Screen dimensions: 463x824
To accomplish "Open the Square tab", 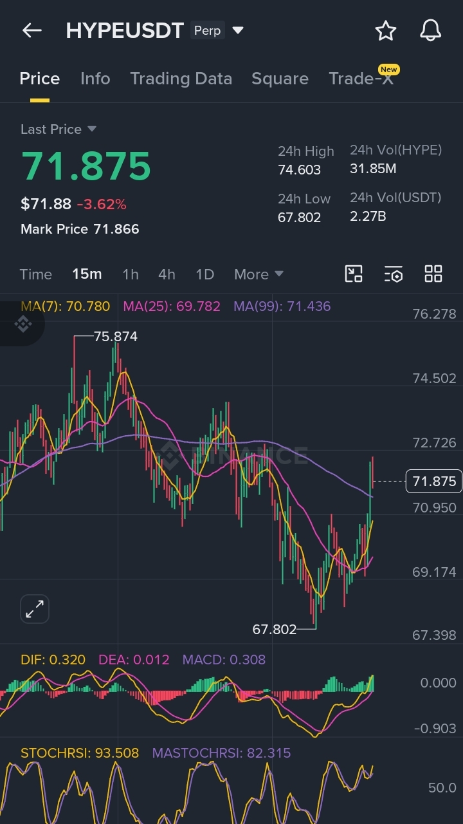I will tap(280, 79).
